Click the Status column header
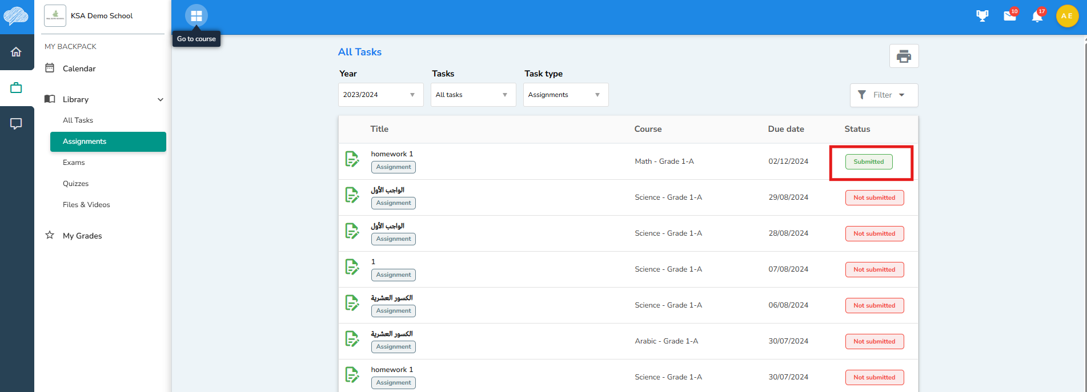The image size is (1087, 392). (857, 129)
